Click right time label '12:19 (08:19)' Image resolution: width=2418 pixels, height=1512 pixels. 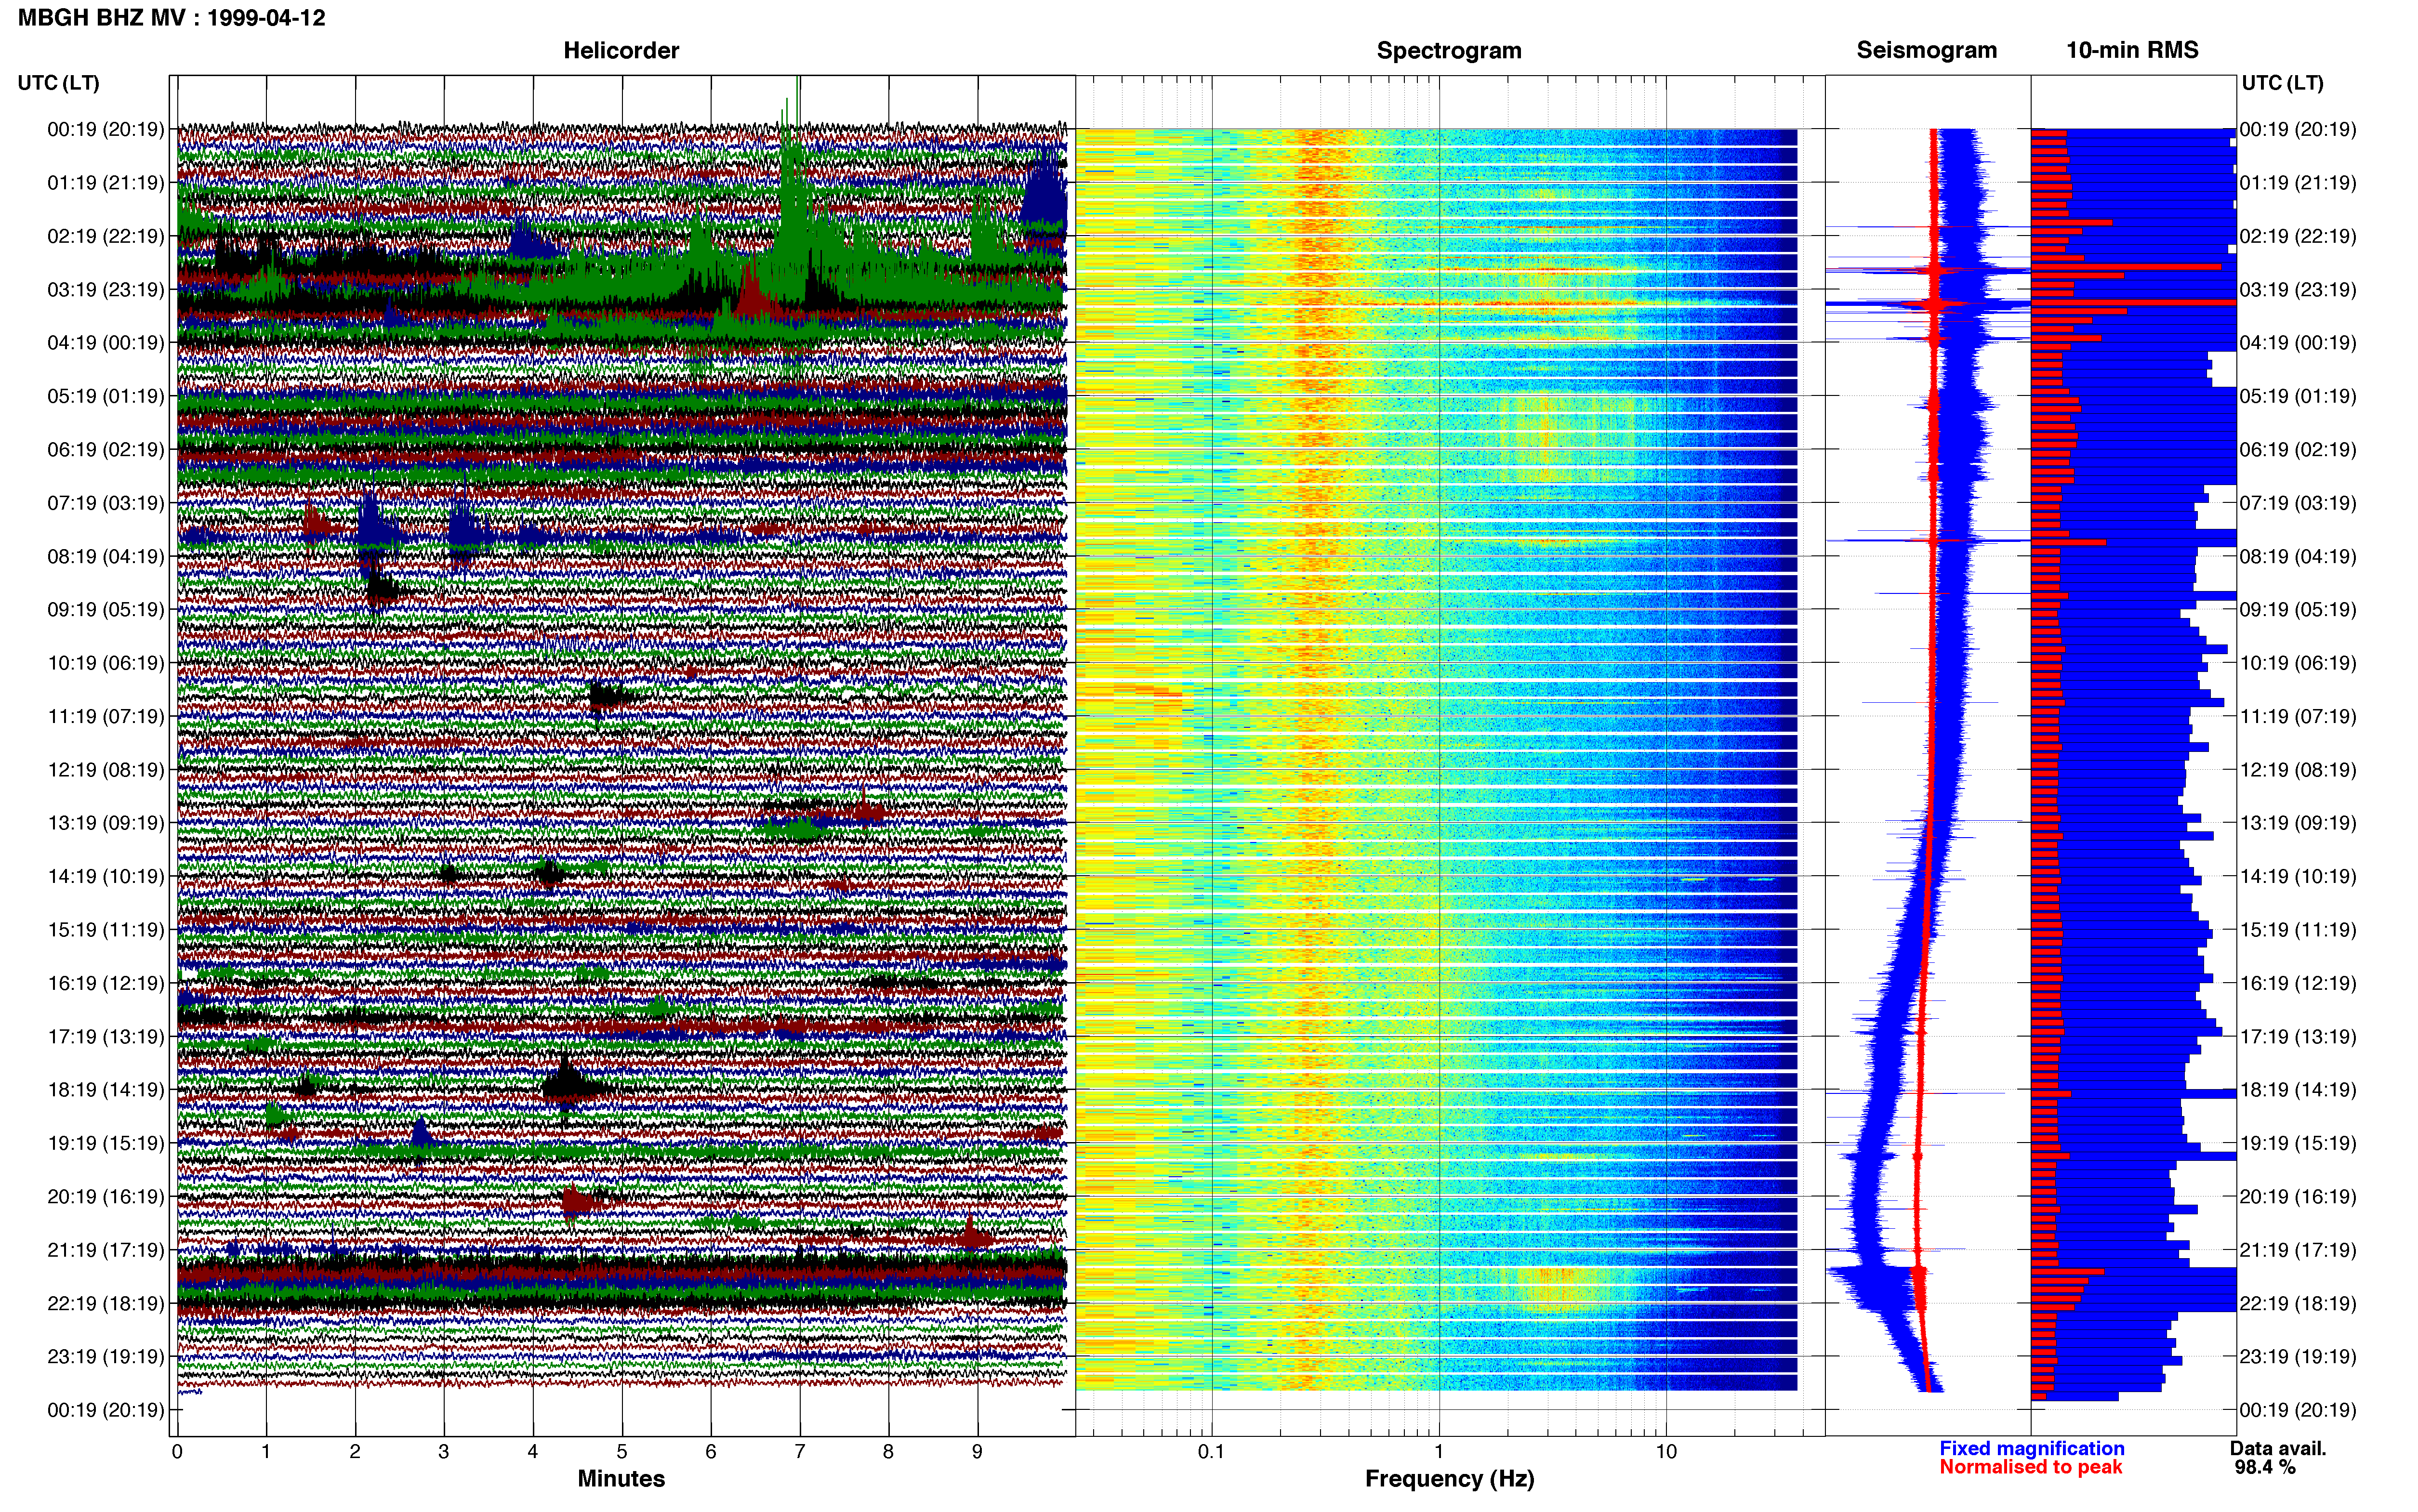(x=2298, y=770)
